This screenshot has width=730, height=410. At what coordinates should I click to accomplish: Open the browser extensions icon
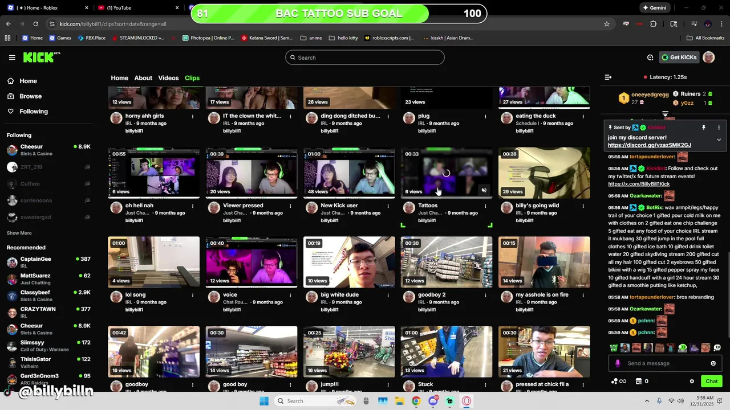pos(654,24)
